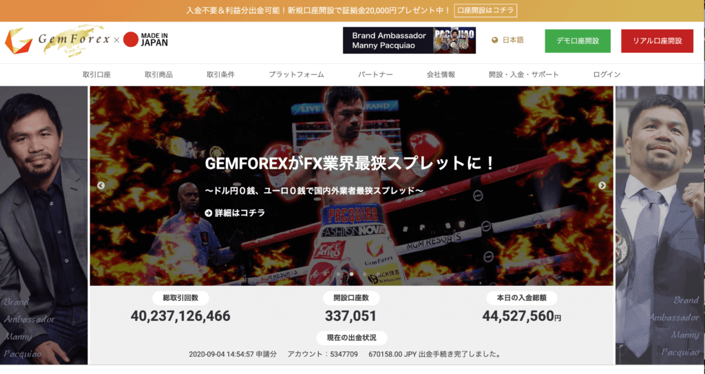Click 口座開設はコチラ in top banner
The width and height of the screenshot is (705, 374).
coord(485,10)
